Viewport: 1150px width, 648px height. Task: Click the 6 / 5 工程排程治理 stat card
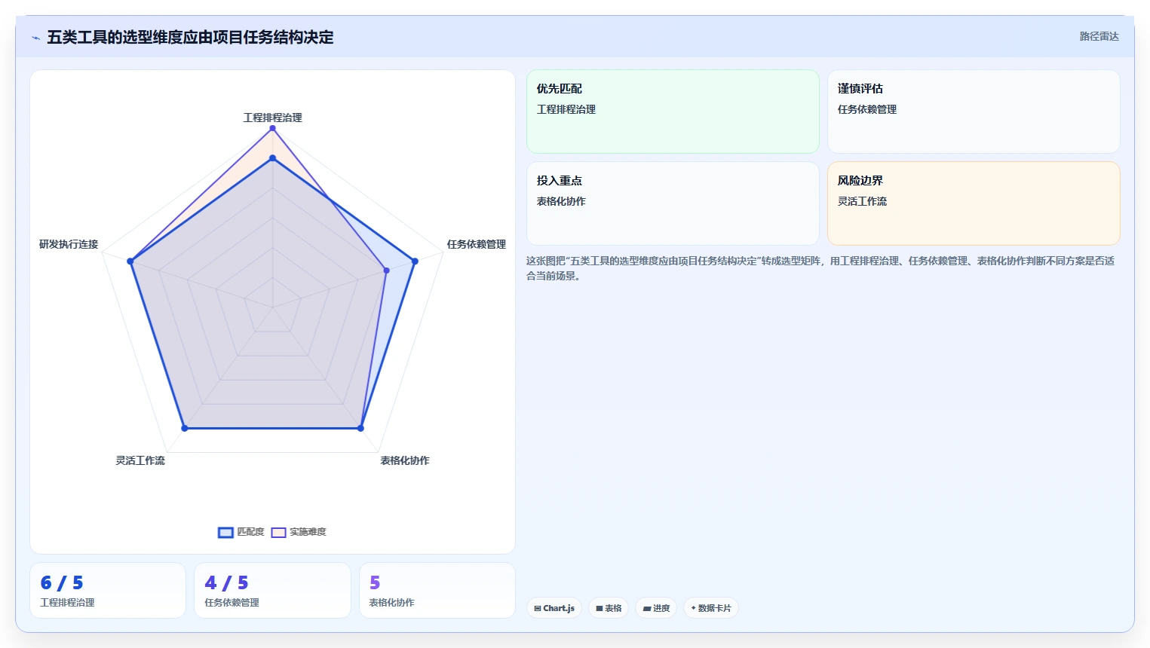(x=108, y=591)
